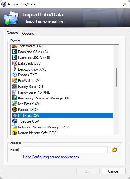Click the Network Password Manager CSV icon
Image resolution: width=130 pixels, height=179 pixels.
point(15,127)
